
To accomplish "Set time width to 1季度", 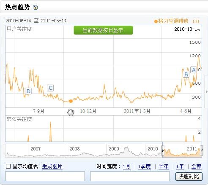I will point(144,166).
